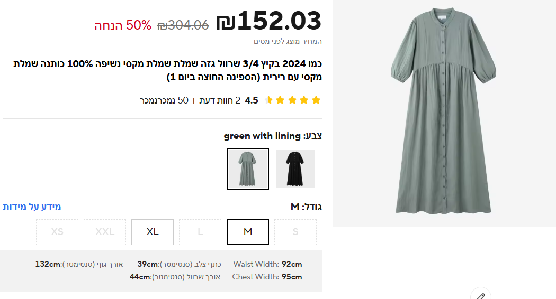This screenshot has width=556, height=299.
Task: Choose the L size box
Action: point(200,232)
